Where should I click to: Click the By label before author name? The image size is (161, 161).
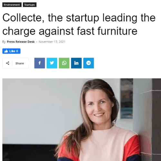point(4,42)
